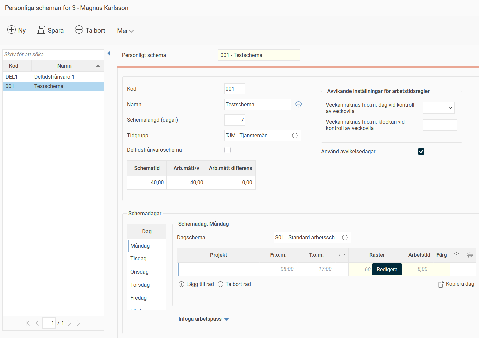
Task: Click the Ta bort delete icon
Action: (79, 30)
